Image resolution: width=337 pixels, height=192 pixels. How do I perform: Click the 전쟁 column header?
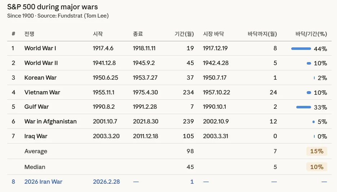pyautogui.click(x=29, y=34)
